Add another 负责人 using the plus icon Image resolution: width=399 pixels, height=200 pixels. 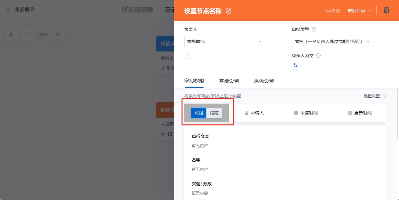point(188,54)
